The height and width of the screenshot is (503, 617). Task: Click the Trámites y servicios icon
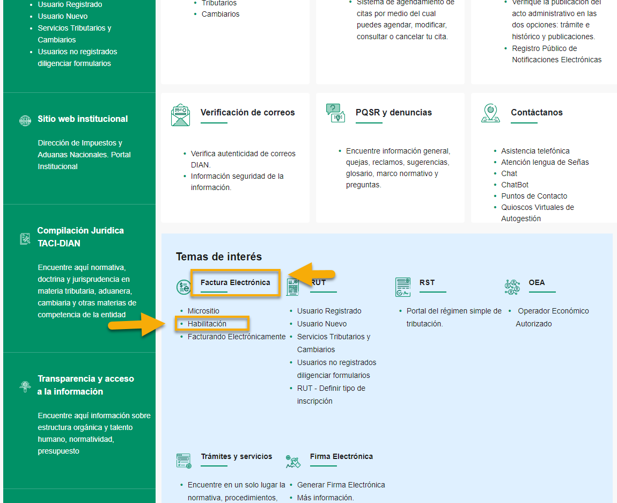click(183, 461)
